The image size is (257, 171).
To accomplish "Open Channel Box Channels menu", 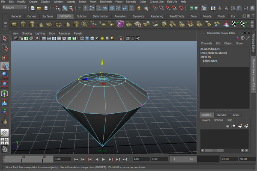I will [x=206, y=43].
